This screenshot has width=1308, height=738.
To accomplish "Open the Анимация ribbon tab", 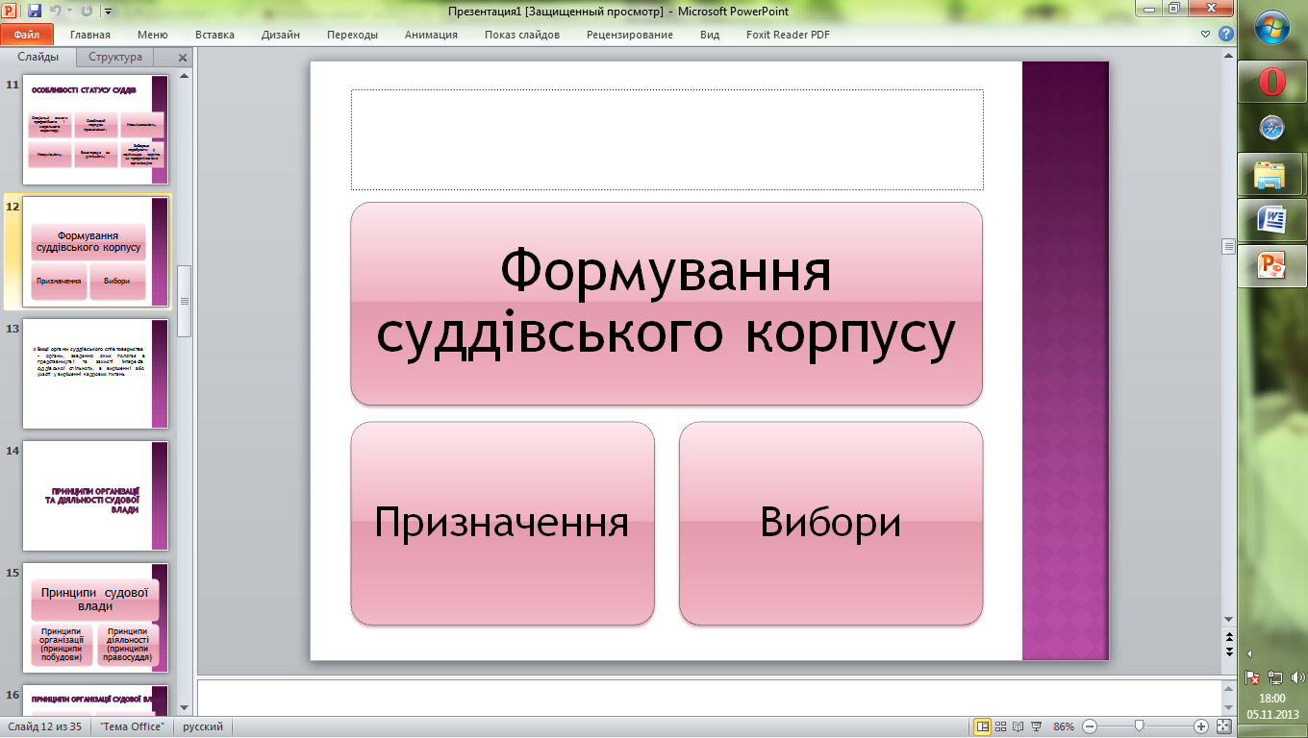I will [431, 35].
